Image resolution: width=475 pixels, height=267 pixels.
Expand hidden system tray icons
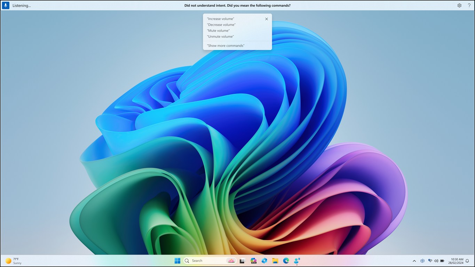(414, 261)
